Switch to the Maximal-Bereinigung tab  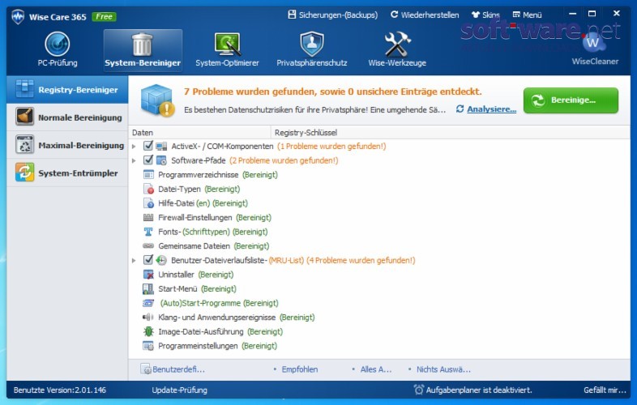67,145
